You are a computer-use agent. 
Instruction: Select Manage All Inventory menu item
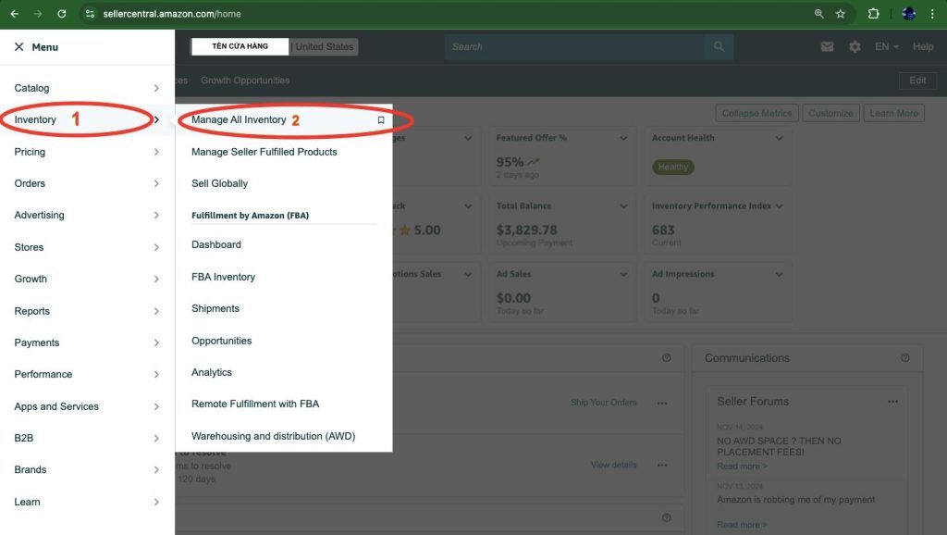click(239, 120)
